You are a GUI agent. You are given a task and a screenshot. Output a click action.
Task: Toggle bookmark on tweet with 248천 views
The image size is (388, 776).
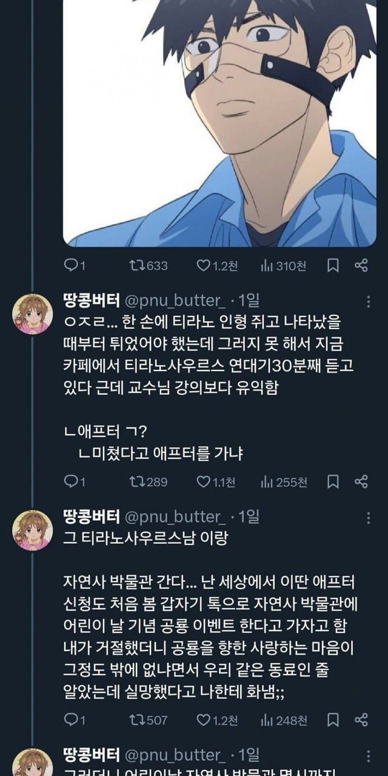point(333,720)
